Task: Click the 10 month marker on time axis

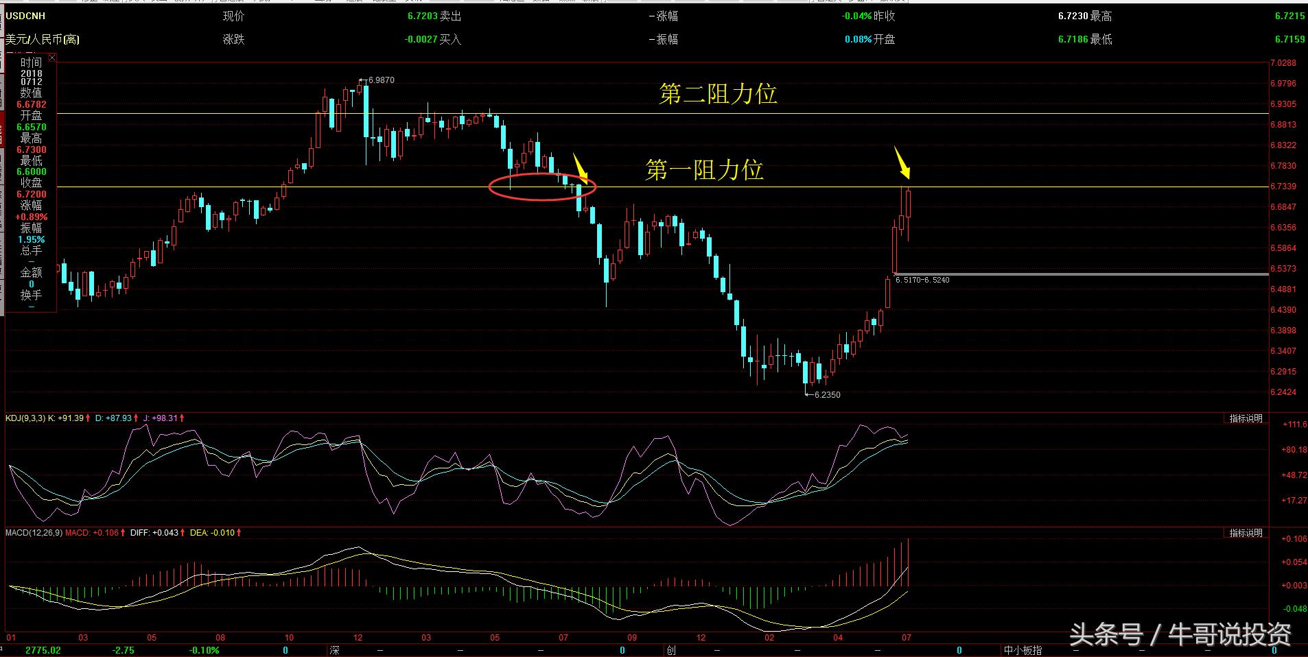Action: click(x=289, y=638)
